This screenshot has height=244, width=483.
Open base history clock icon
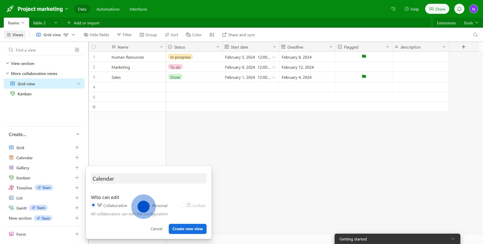coord(393,9)
